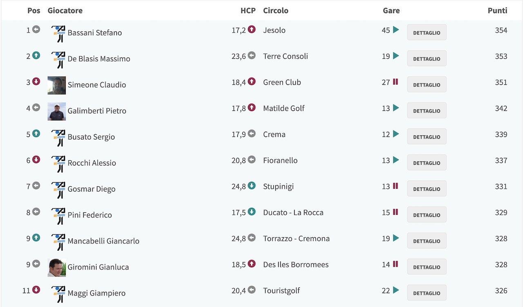Click the play icon next to Mancabelli Giancarlo's 19 gare
The image size is (523, 307).
(396, 238)
